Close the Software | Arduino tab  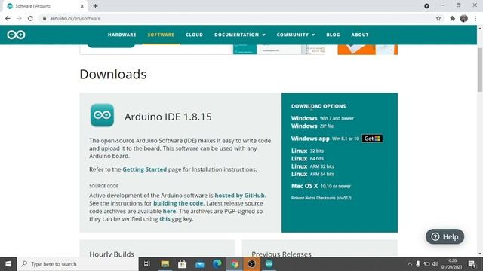[82, 6]
